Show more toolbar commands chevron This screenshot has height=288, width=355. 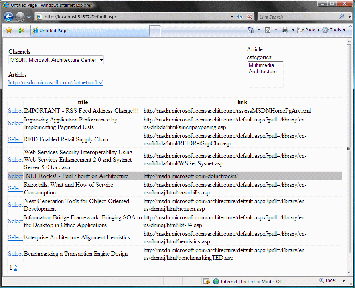(350, 26)
